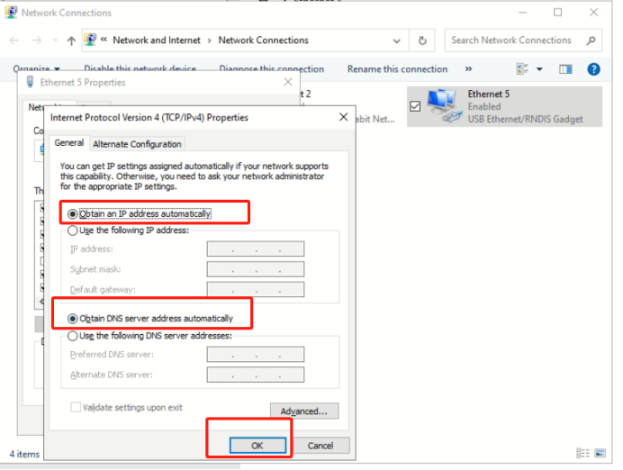Open the Organize menu
Screen dimensions: 623x470
click(x=36, y=69)
